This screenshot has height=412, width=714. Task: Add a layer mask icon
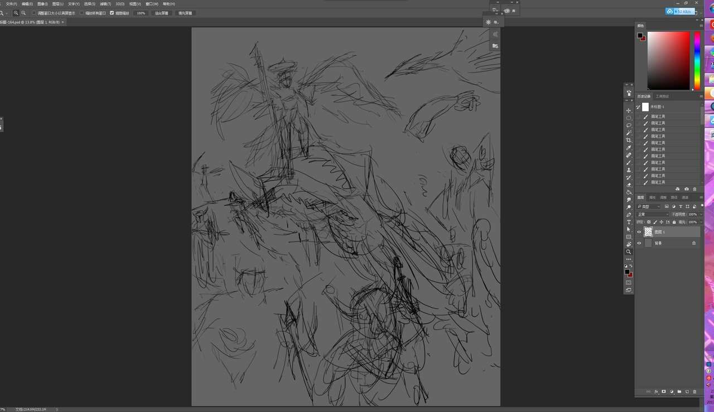[x=664, y=392]
